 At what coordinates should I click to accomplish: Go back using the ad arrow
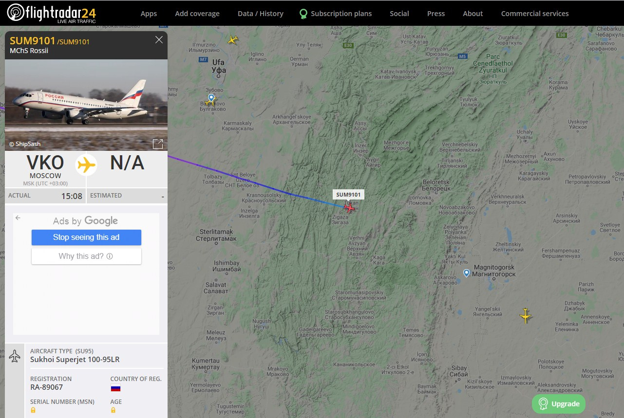[x=18, y=218]
